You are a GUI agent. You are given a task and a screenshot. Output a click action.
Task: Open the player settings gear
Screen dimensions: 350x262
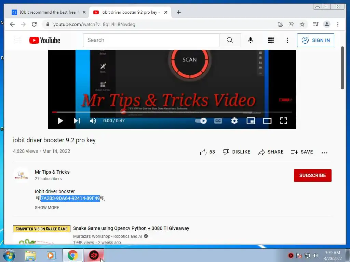point(234,121)
